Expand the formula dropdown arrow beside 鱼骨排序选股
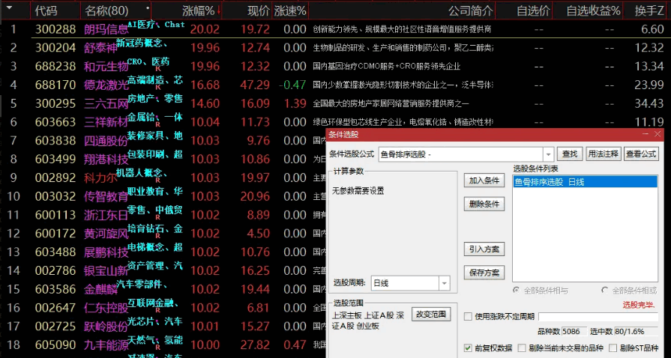 tap(548, 154)
